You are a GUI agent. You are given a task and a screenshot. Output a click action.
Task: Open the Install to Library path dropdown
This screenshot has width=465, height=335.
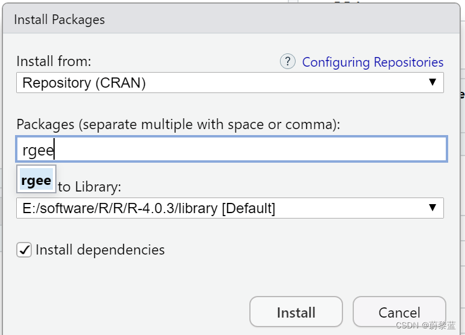[x=230, y=208]
